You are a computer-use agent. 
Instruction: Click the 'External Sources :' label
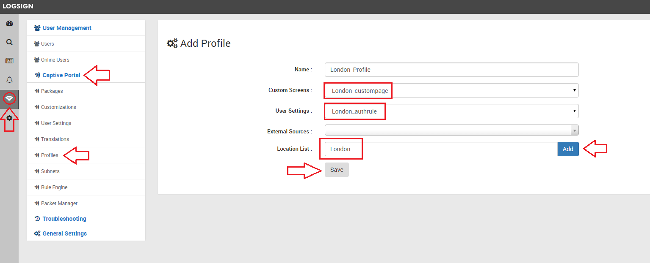[x=290, y=132]
